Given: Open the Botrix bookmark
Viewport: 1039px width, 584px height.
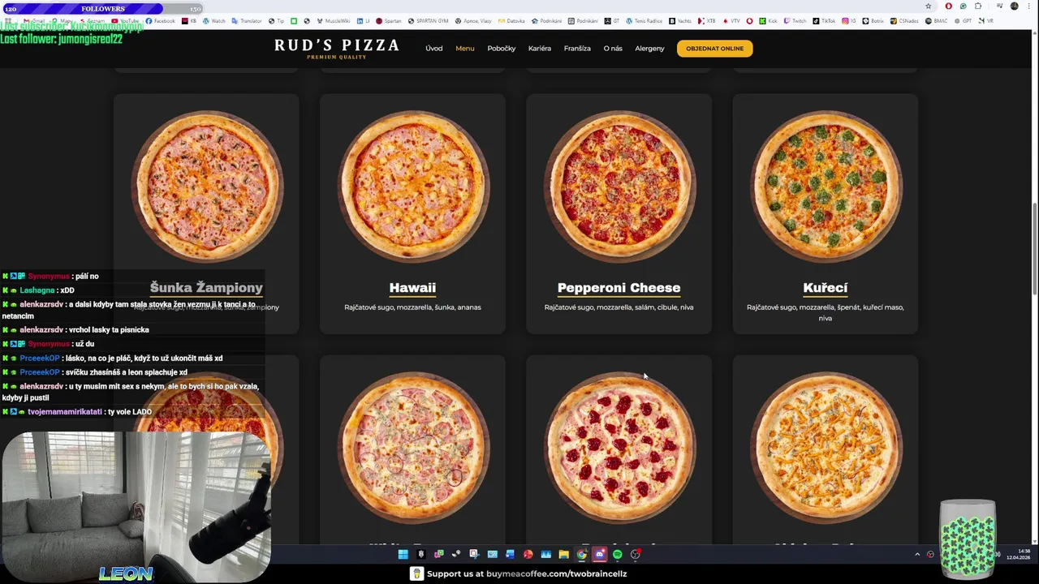Looking at the screenshot, I should point(873,21).
